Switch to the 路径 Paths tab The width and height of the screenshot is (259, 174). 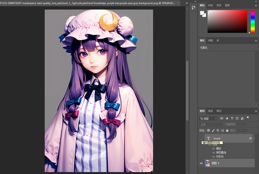coord(219,111)
